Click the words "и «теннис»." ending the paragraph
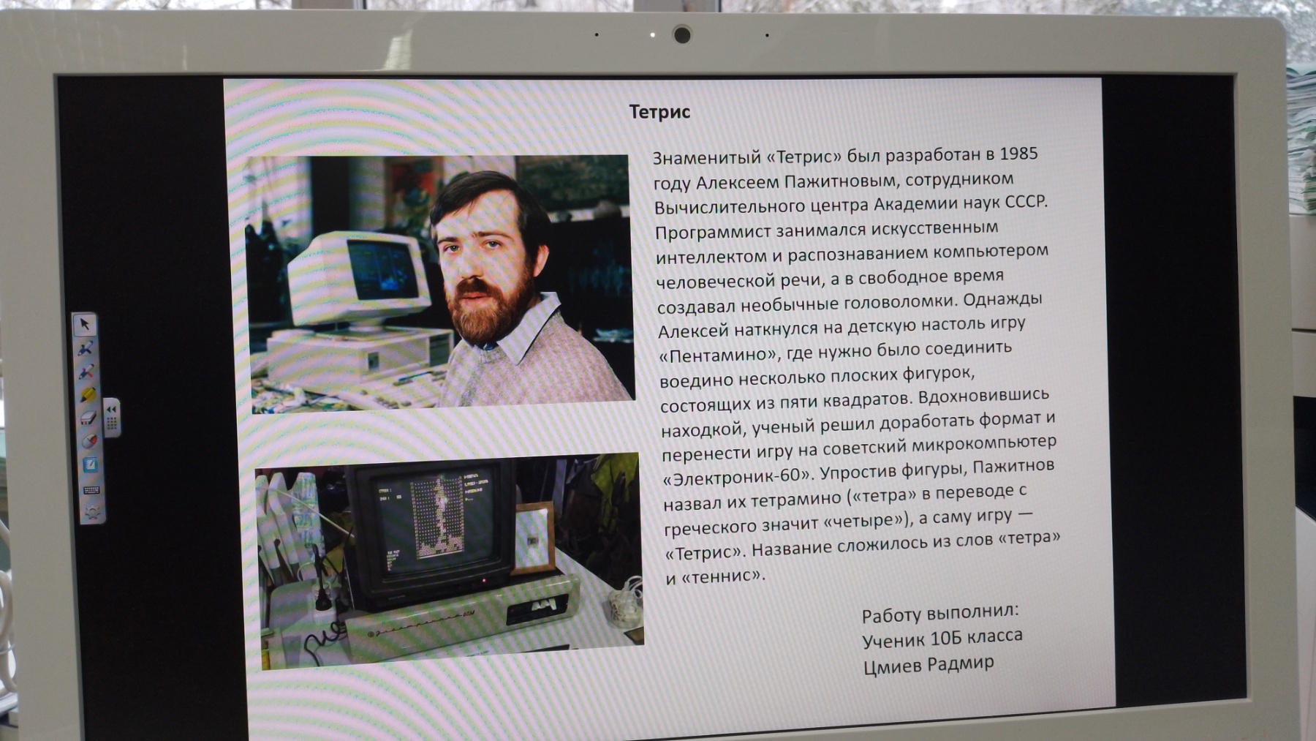 716,577
